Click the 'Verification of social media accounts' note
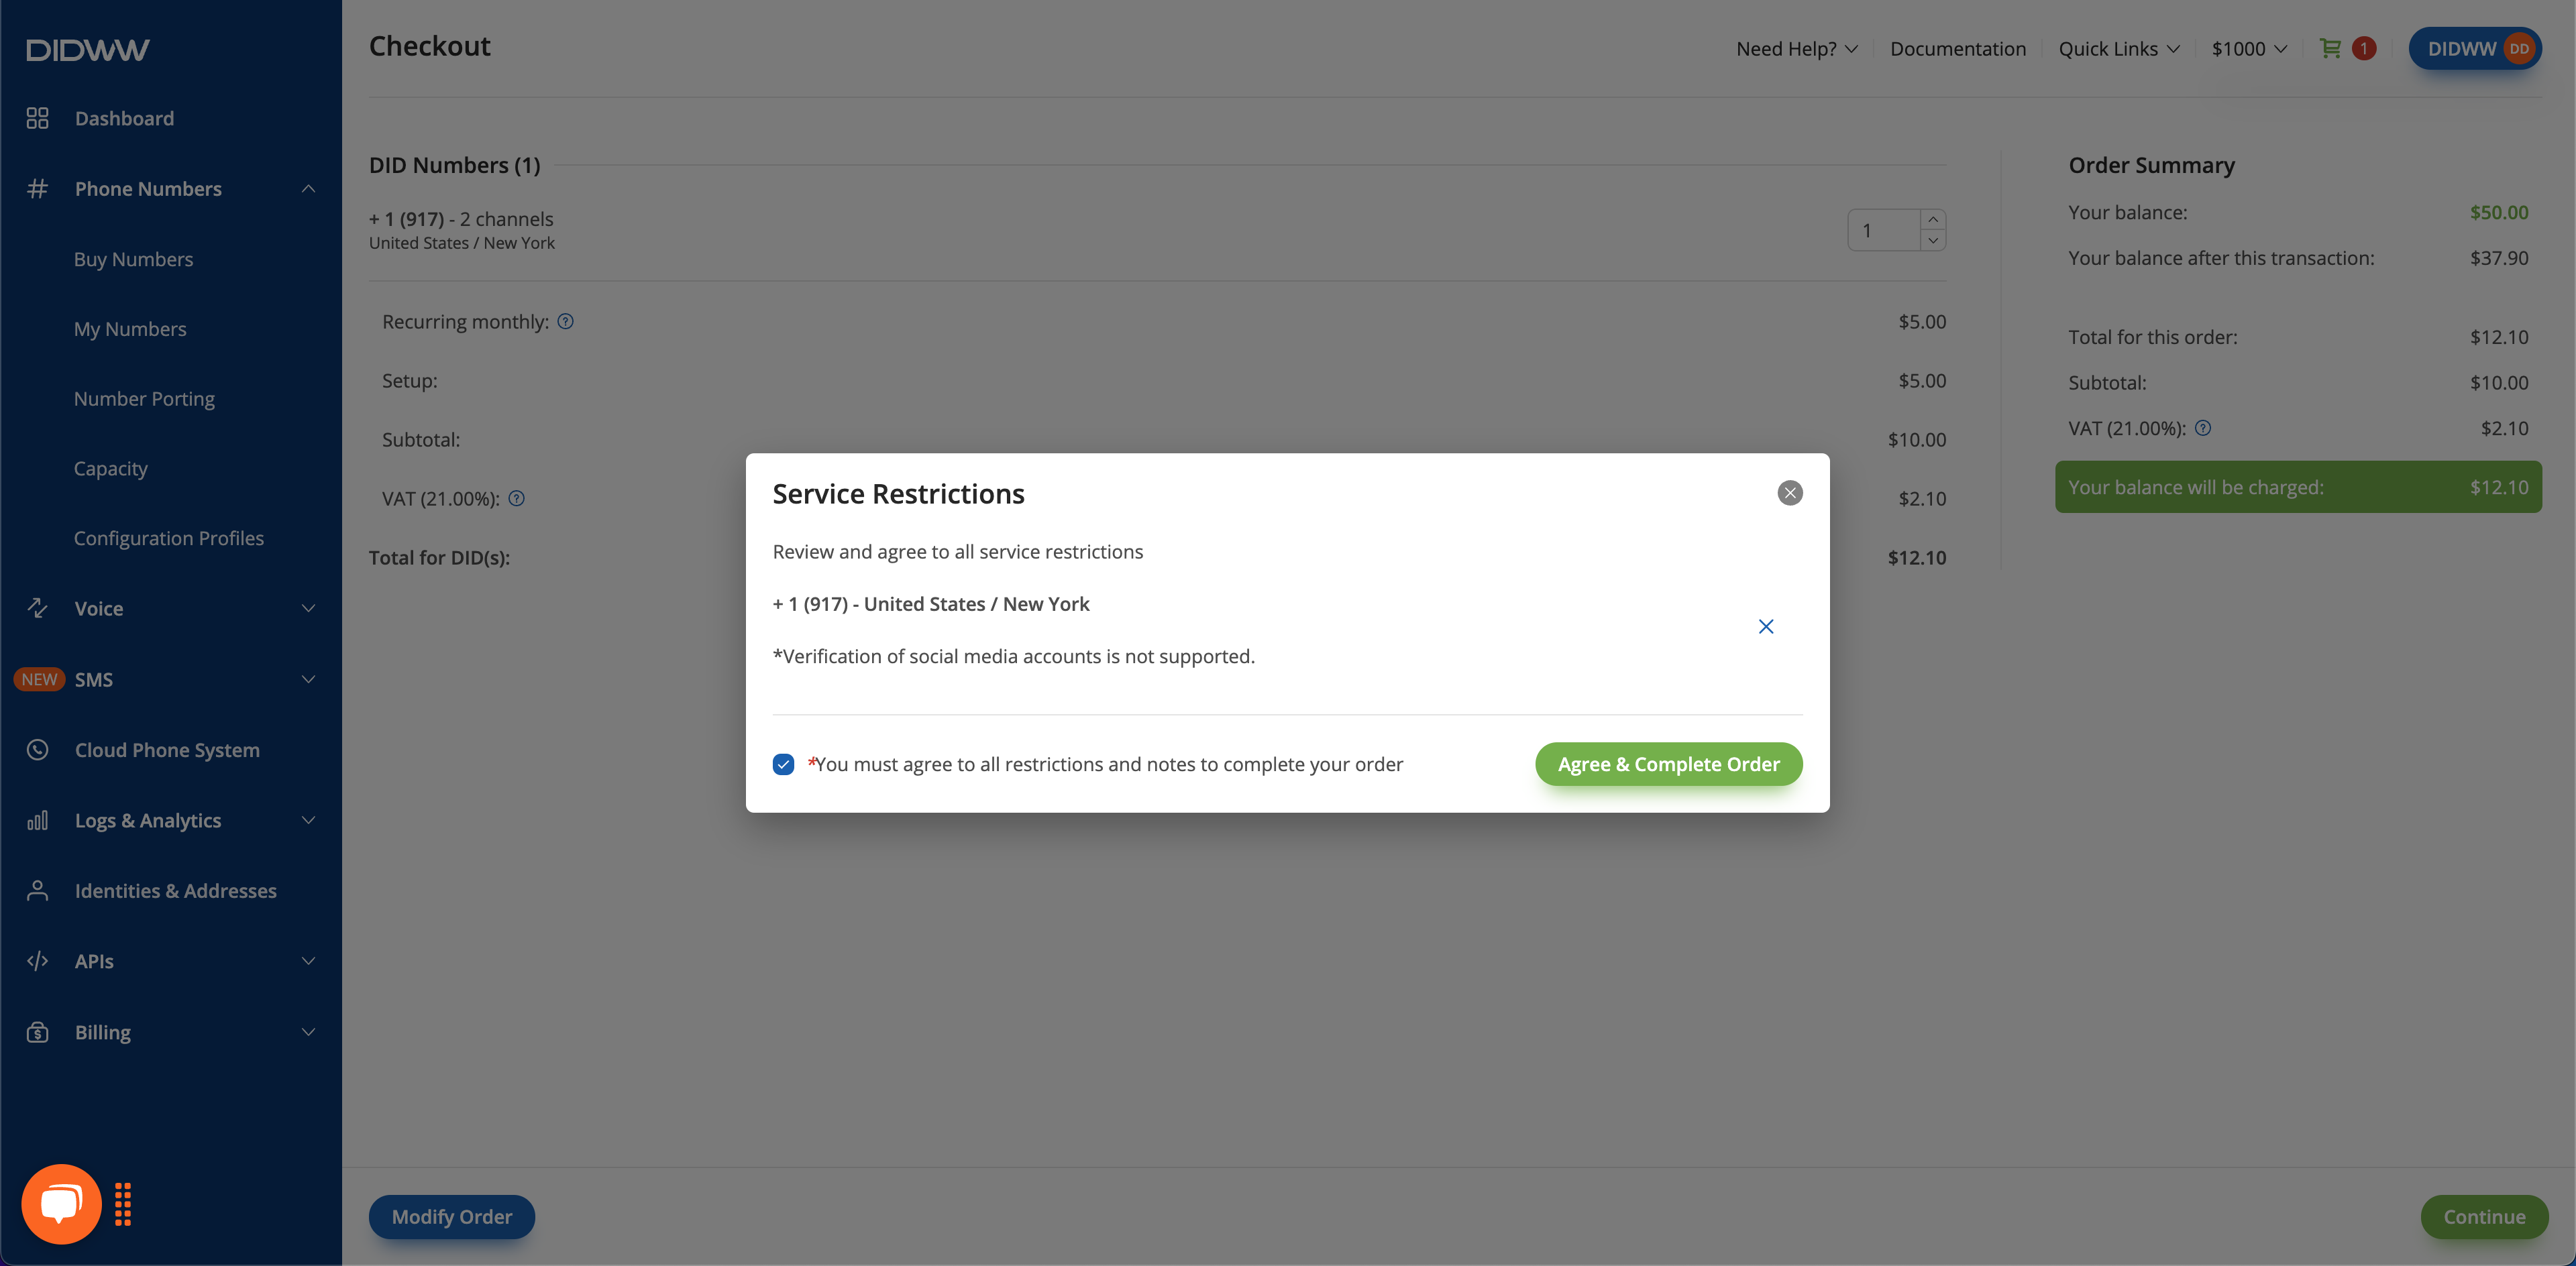 1013,656
